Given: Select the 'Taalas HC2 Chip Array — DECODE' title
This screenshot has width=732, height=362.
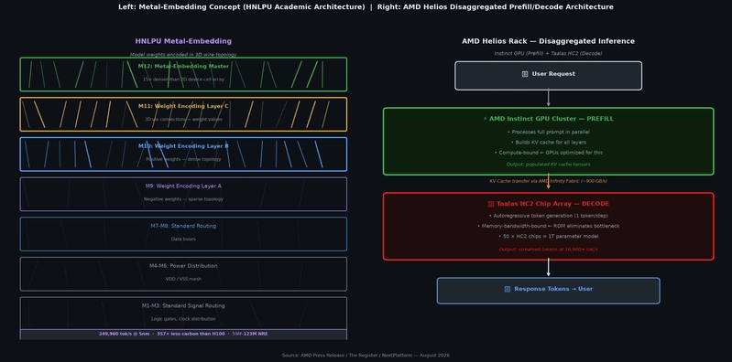Looking at the screenshot, I should point(552,204).
